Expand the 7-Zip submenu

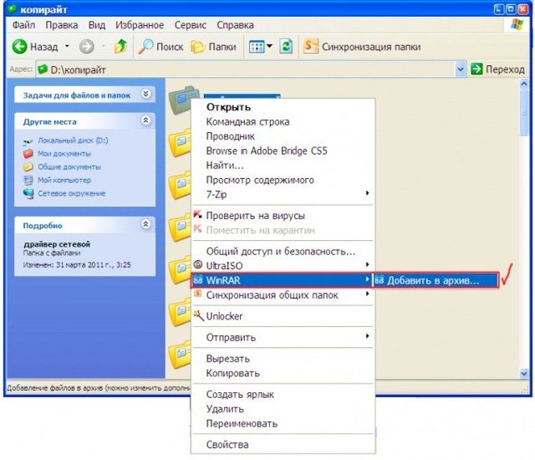pyautogui.click(x=283, y=195)
